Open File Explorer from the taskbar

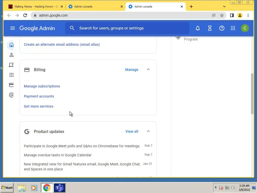(22, 188)
